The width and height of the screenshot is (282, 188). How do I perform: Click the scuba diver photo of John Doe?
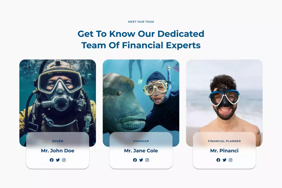coord(58,96)
